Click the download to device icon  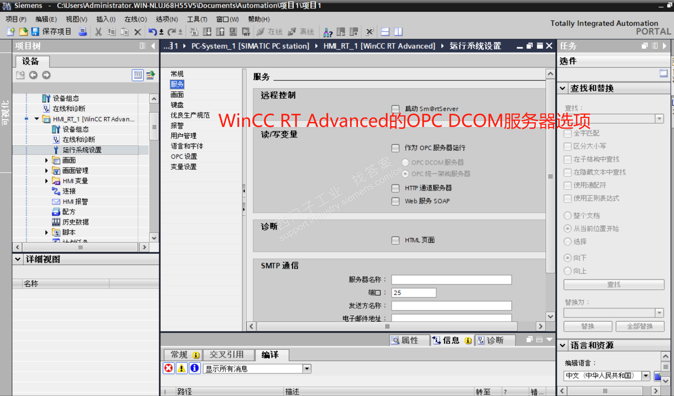point(207,32)
